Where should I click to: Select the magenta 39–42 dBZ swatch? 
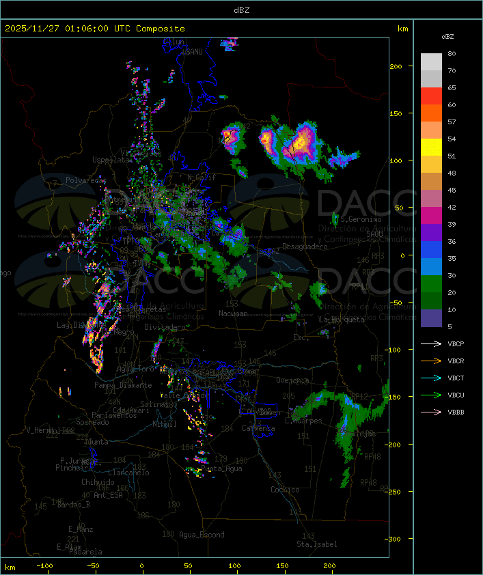coord(431,215)
